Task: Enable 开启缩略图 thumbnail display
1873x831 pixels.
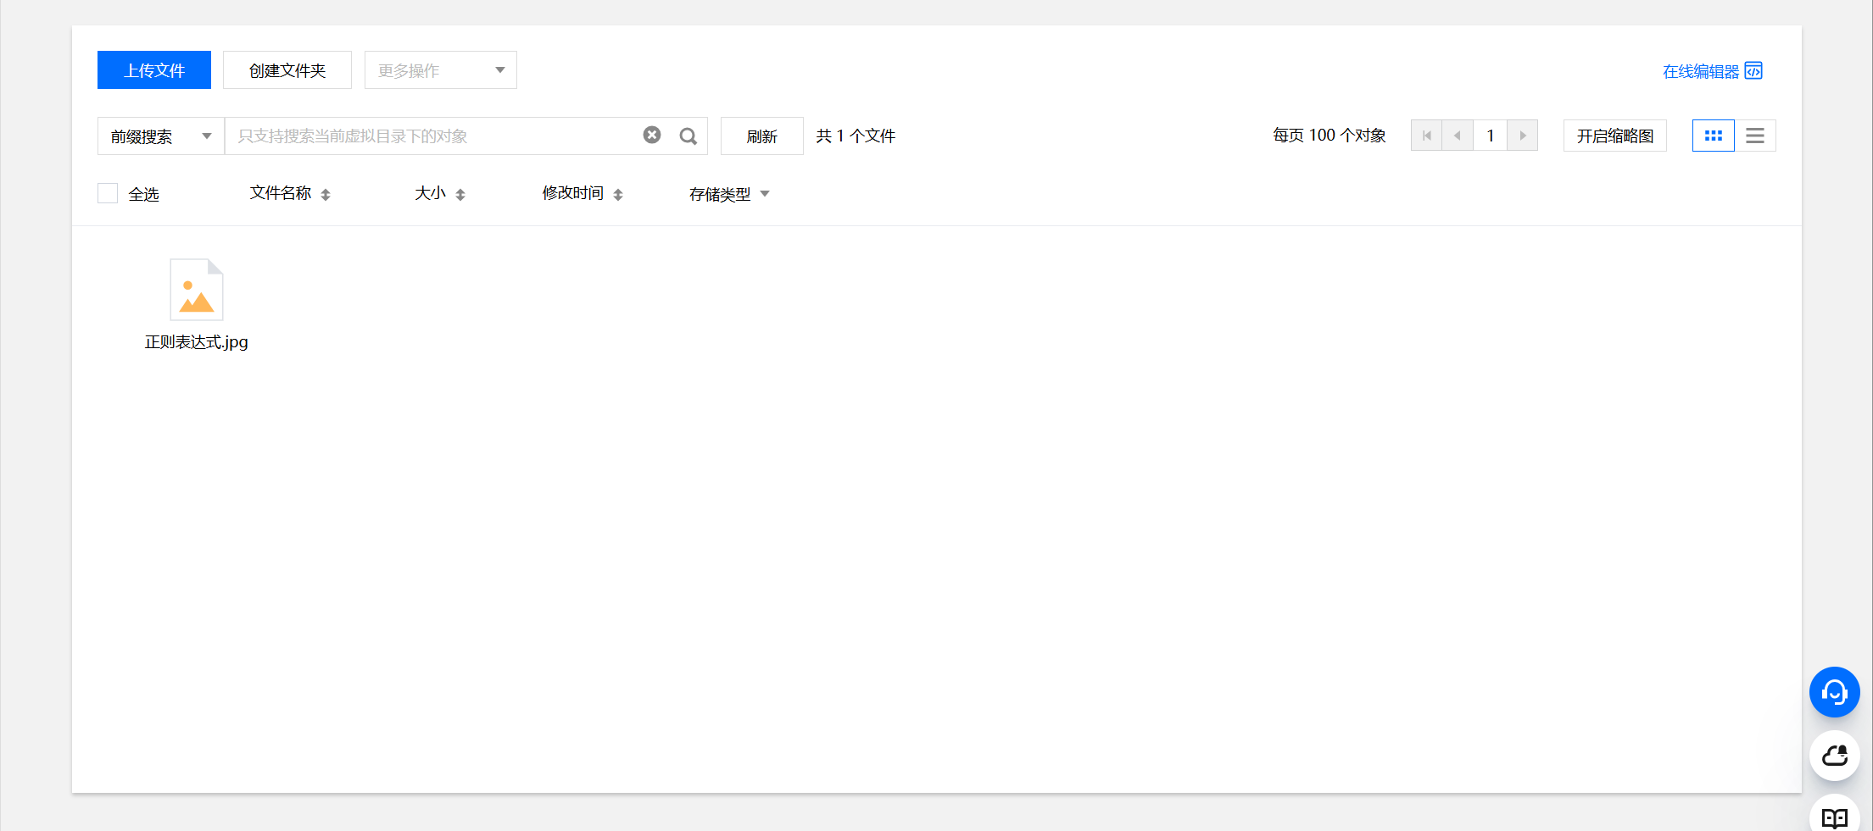Action: (x=1614, y=136)
